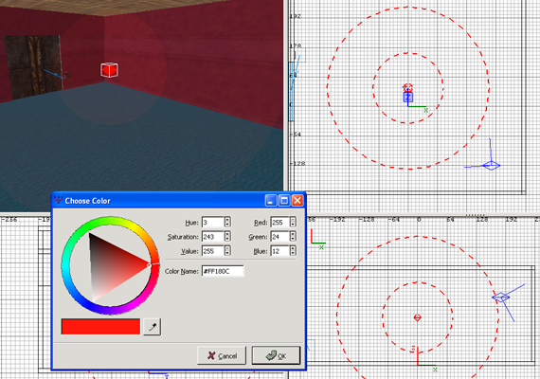This screenshot has height=379, width=540.
Task: Click the hue ring marker at red
Action: (x=155, y=264)
